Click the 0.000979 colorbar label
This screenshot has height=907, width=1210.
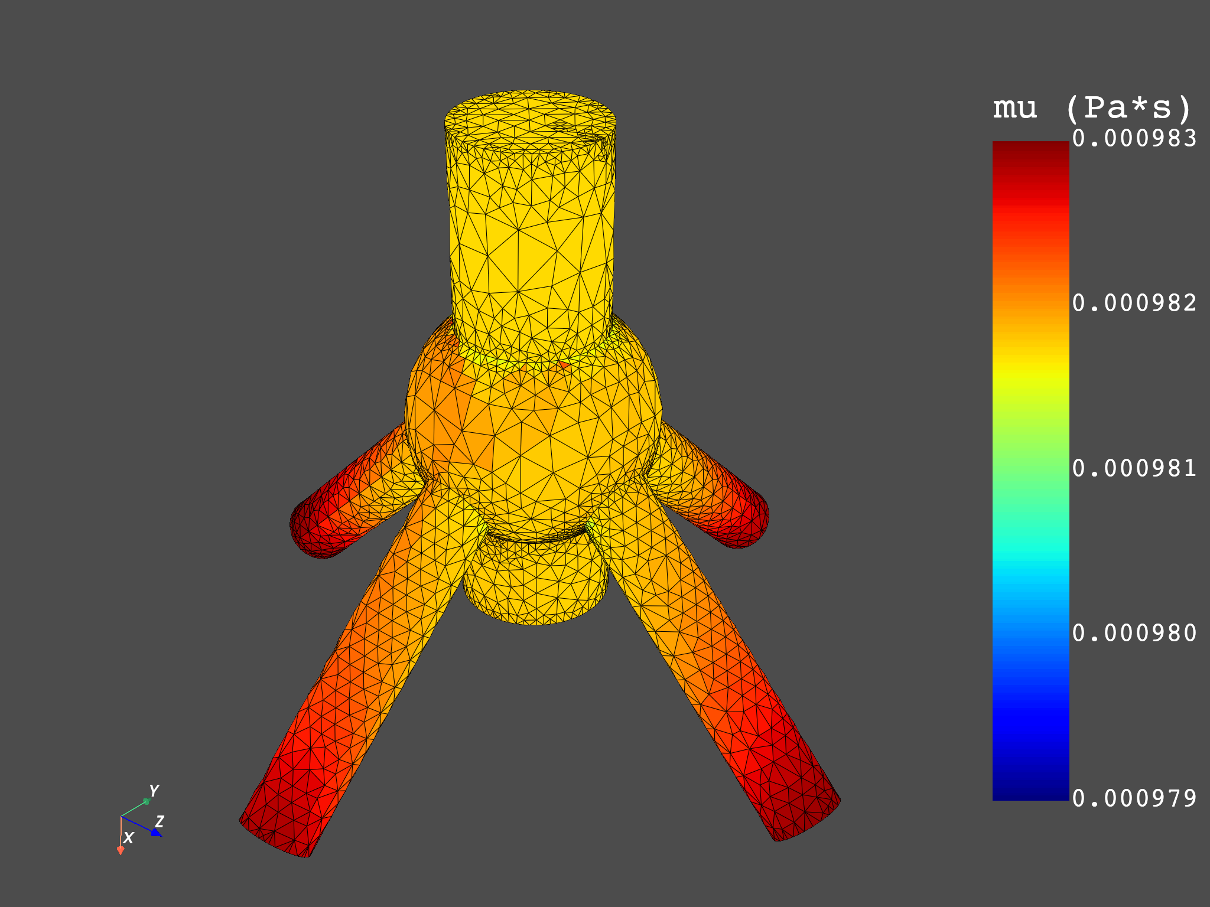pos(1134,799)
